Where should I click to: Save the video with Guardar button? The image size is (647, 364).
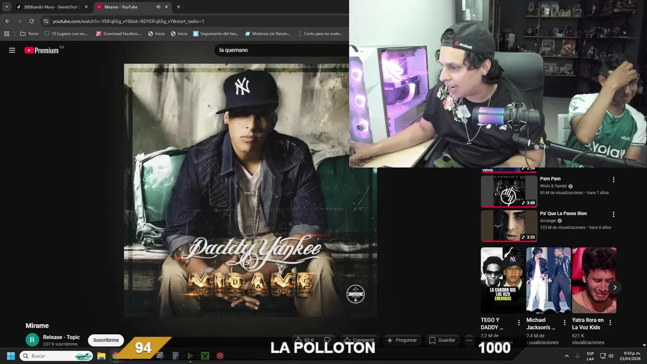pyautogui.click(x=442, y=340)
